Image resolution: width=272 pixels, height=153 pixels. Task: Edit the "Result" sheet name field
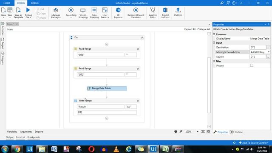[100, 107]
